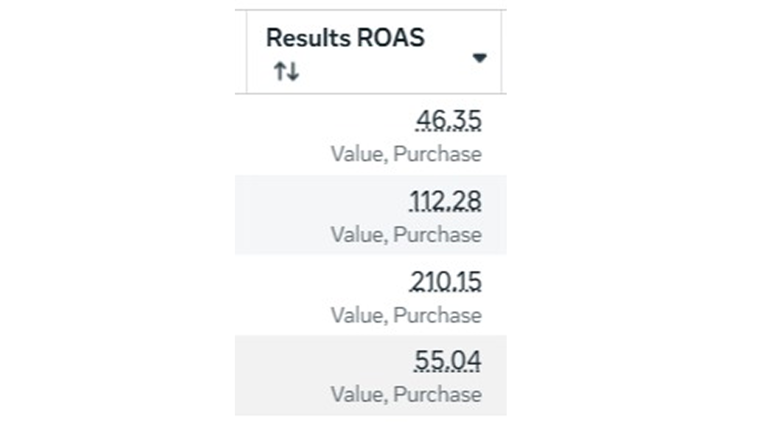
Task: Click the Results ROAS column header title
Action: 345,38
